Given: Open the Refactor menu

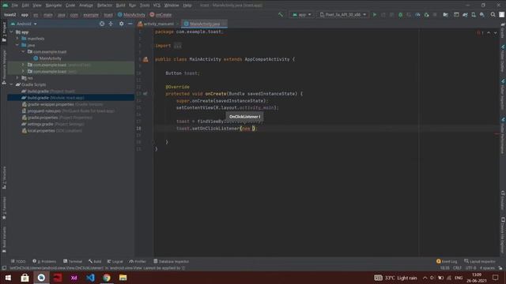Looking at the screenshot, I should tap(104, 6).
